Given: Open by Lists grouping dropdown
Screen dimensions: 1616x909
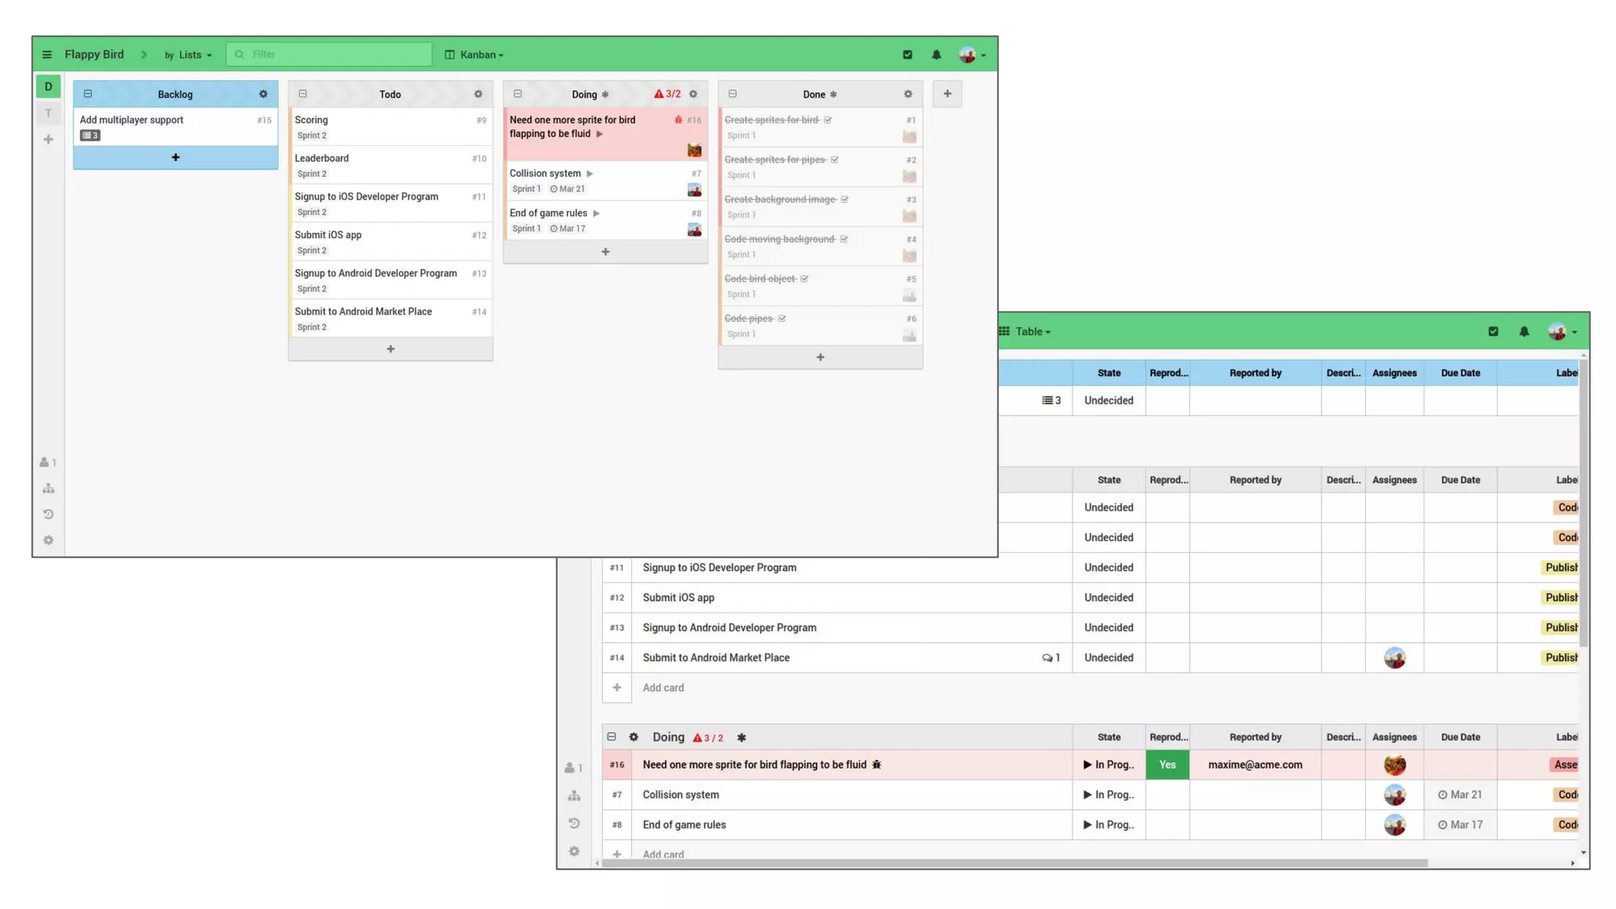Looking at the screenshot, I should (x=188, y=54).
